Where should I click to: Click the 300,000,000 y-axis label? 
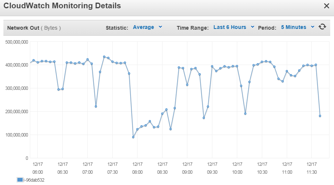point(17,88)
